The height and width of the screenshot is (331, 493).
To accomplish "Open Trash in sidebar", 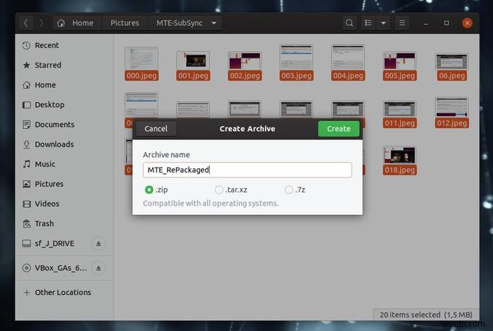I will click(64, 223).
